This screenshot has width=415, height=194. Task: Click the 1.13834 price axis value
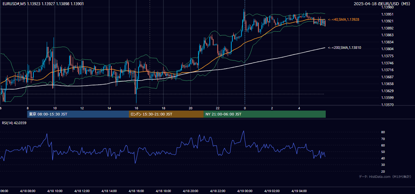[387, 42]
